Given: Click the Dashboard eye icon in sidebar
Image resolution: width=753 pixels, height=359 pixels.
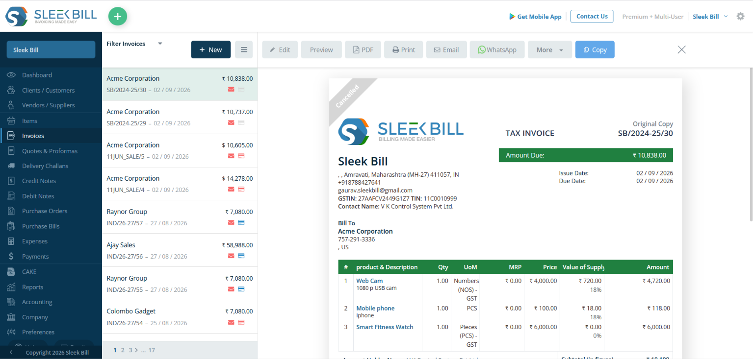Looking at the screenshot, I should coord(11,75).
